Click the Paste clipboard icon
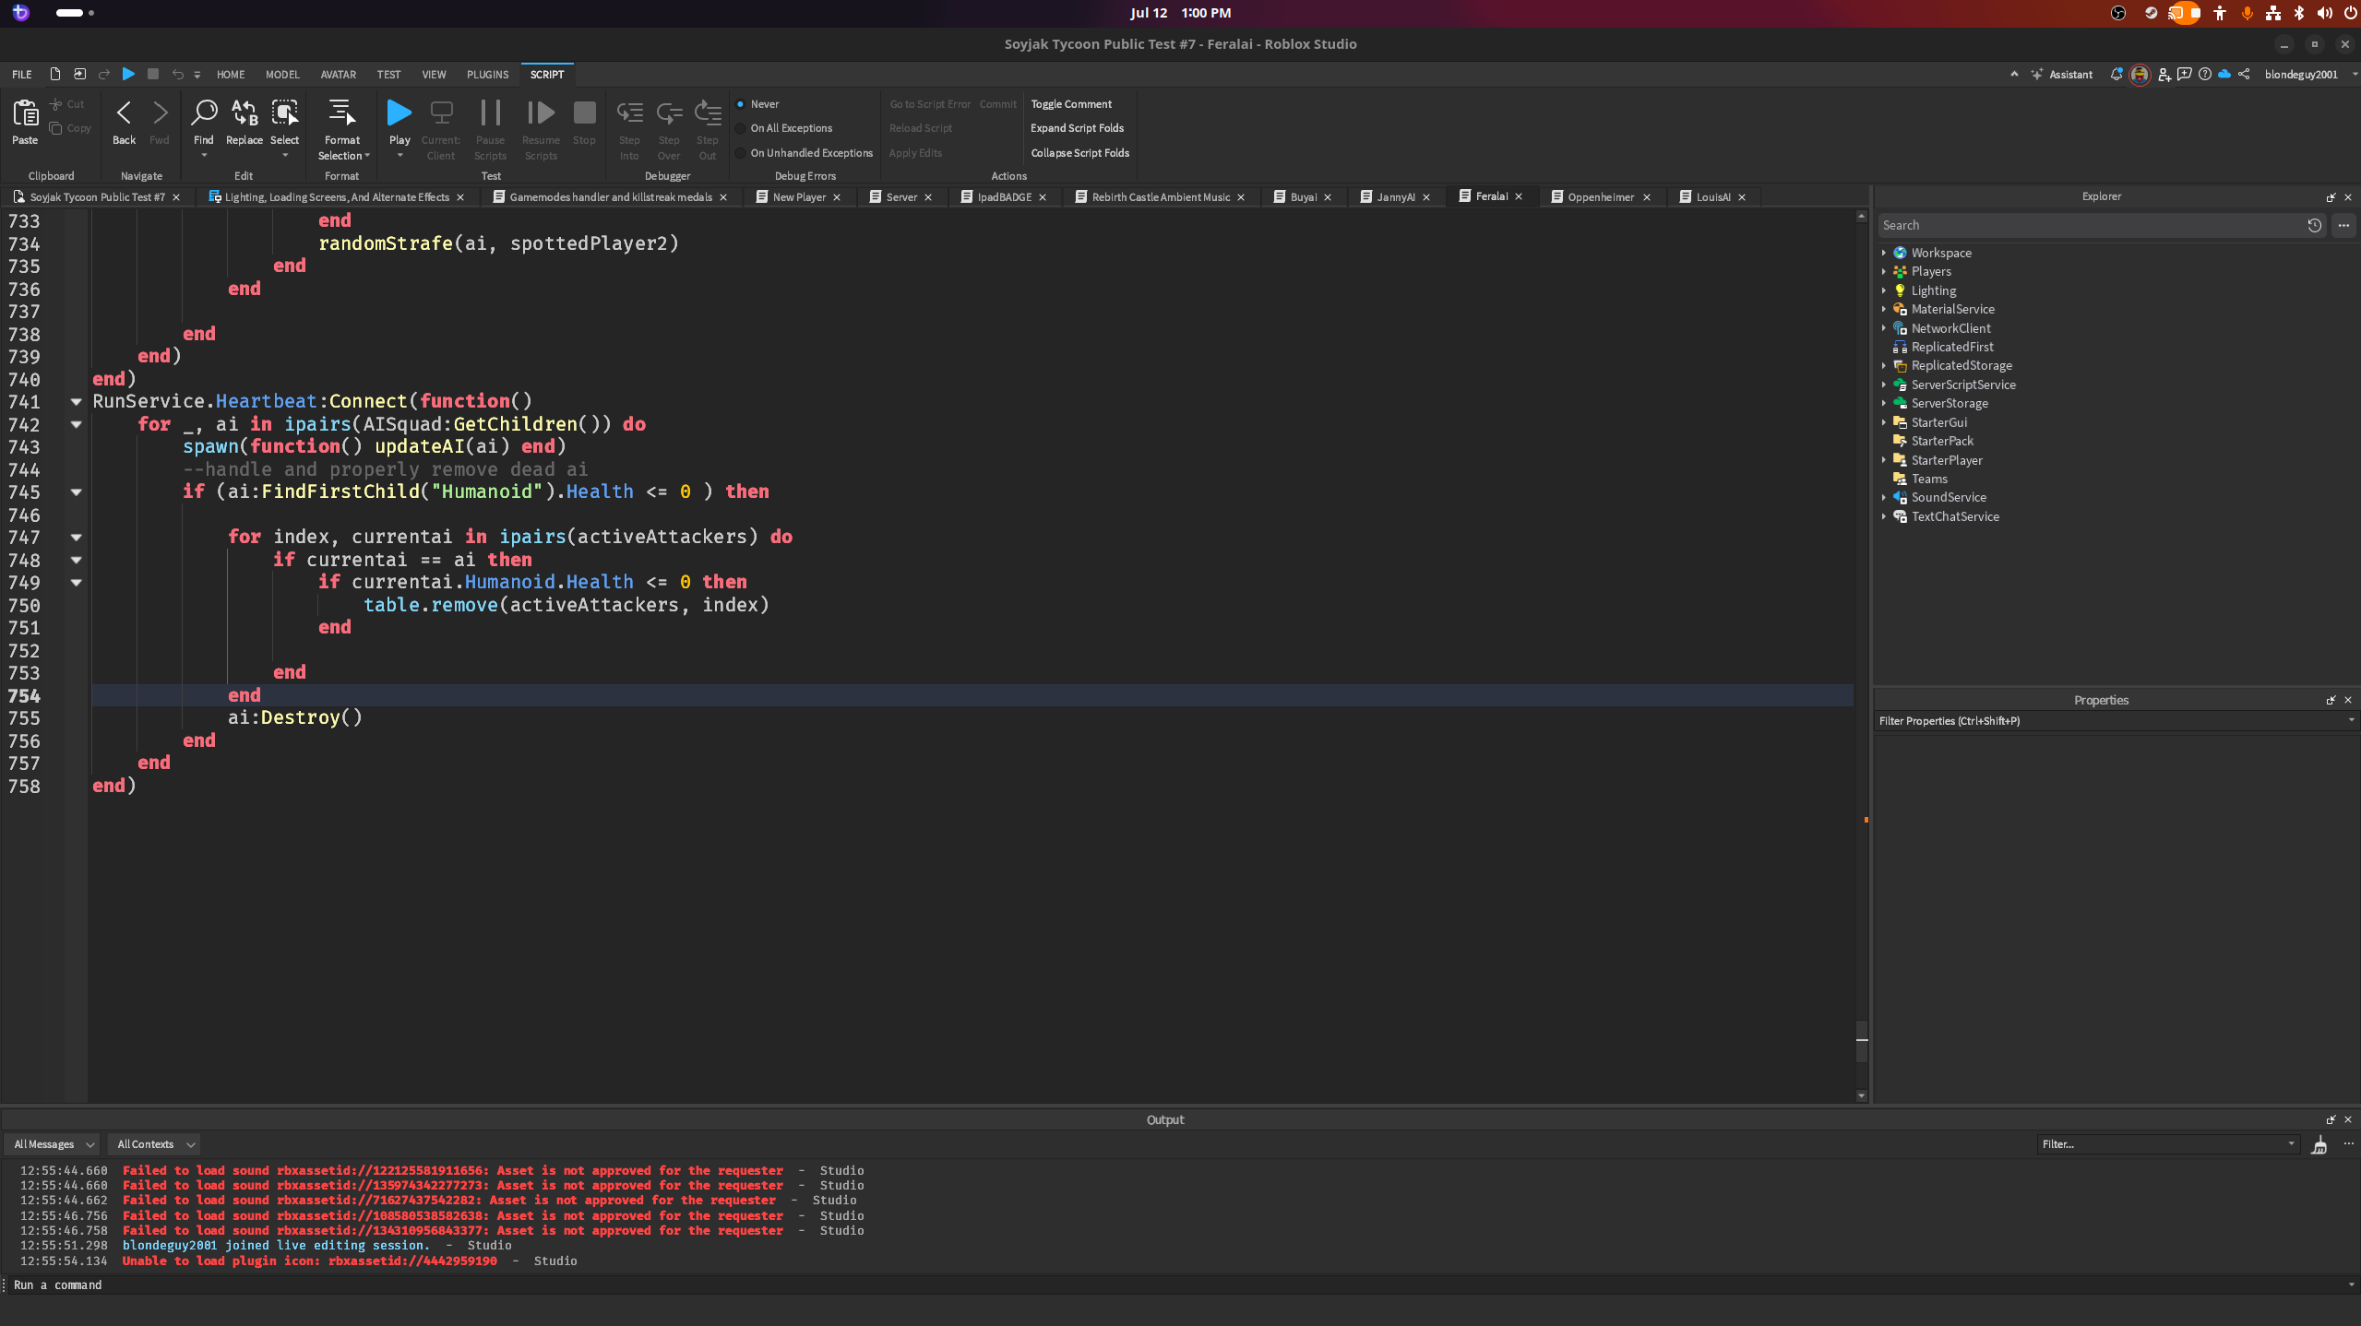2361x1326 pixels. (25, 113)
